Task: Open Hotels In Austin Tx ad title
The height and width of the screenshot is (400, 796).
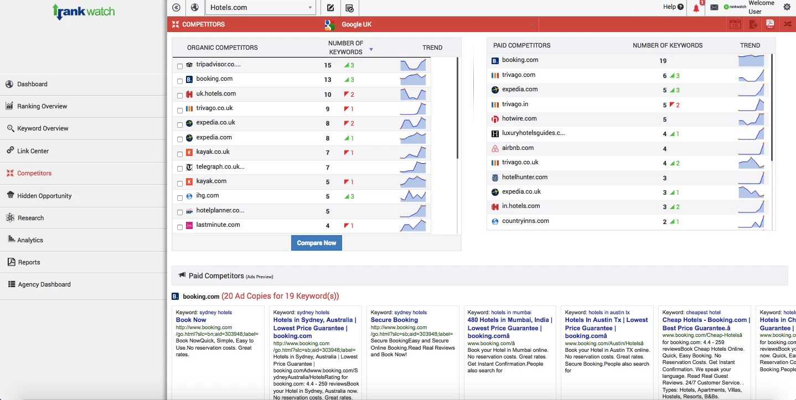Action: pos(606,328)
